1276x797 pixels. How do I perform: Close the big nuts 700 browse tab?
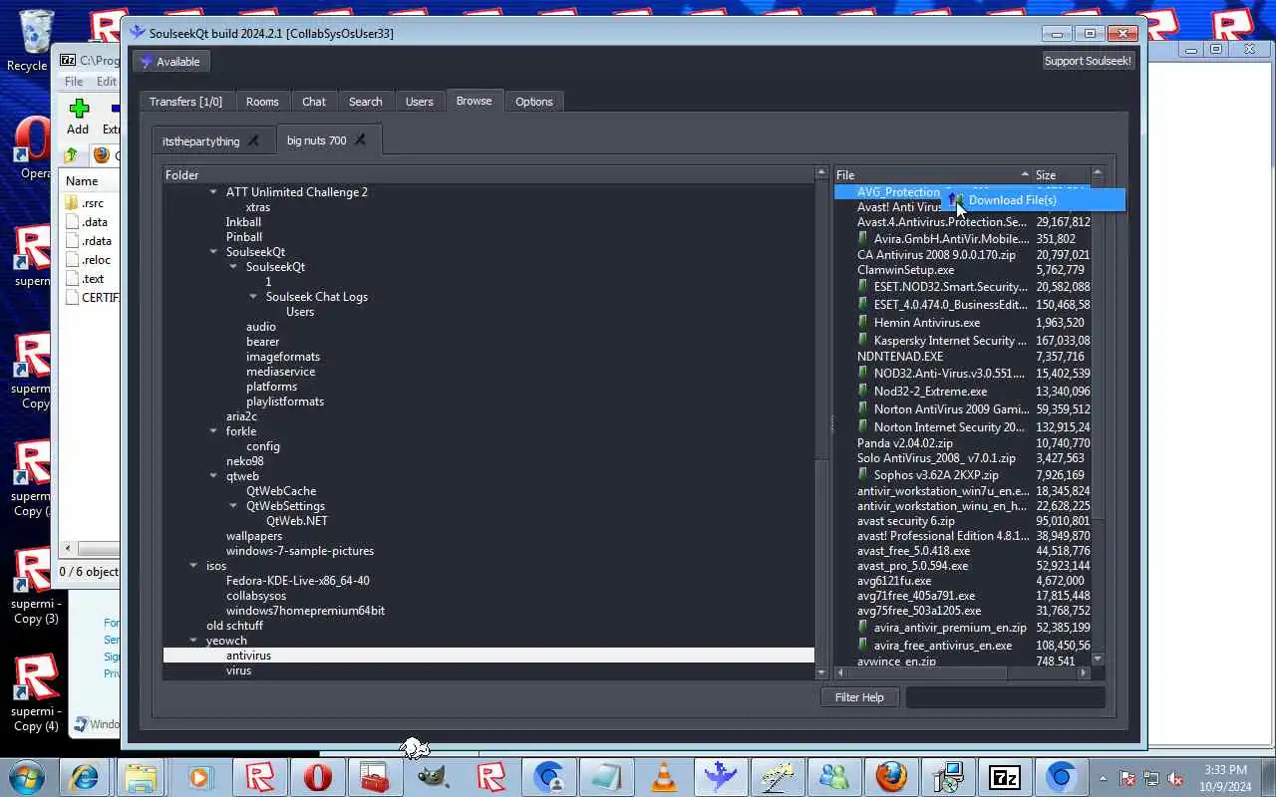tap(360, 140)
